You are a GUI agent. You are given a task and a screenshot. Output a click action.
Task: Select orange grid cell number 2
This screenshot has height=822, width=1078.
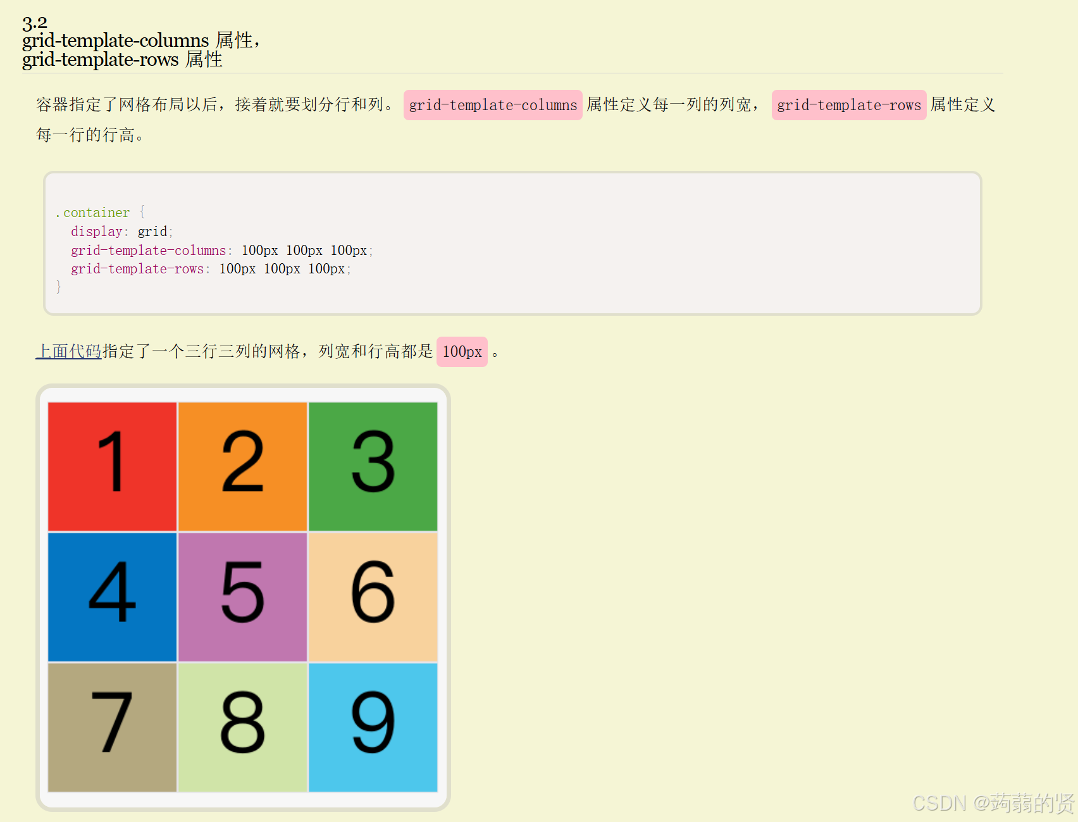[243, 466]
